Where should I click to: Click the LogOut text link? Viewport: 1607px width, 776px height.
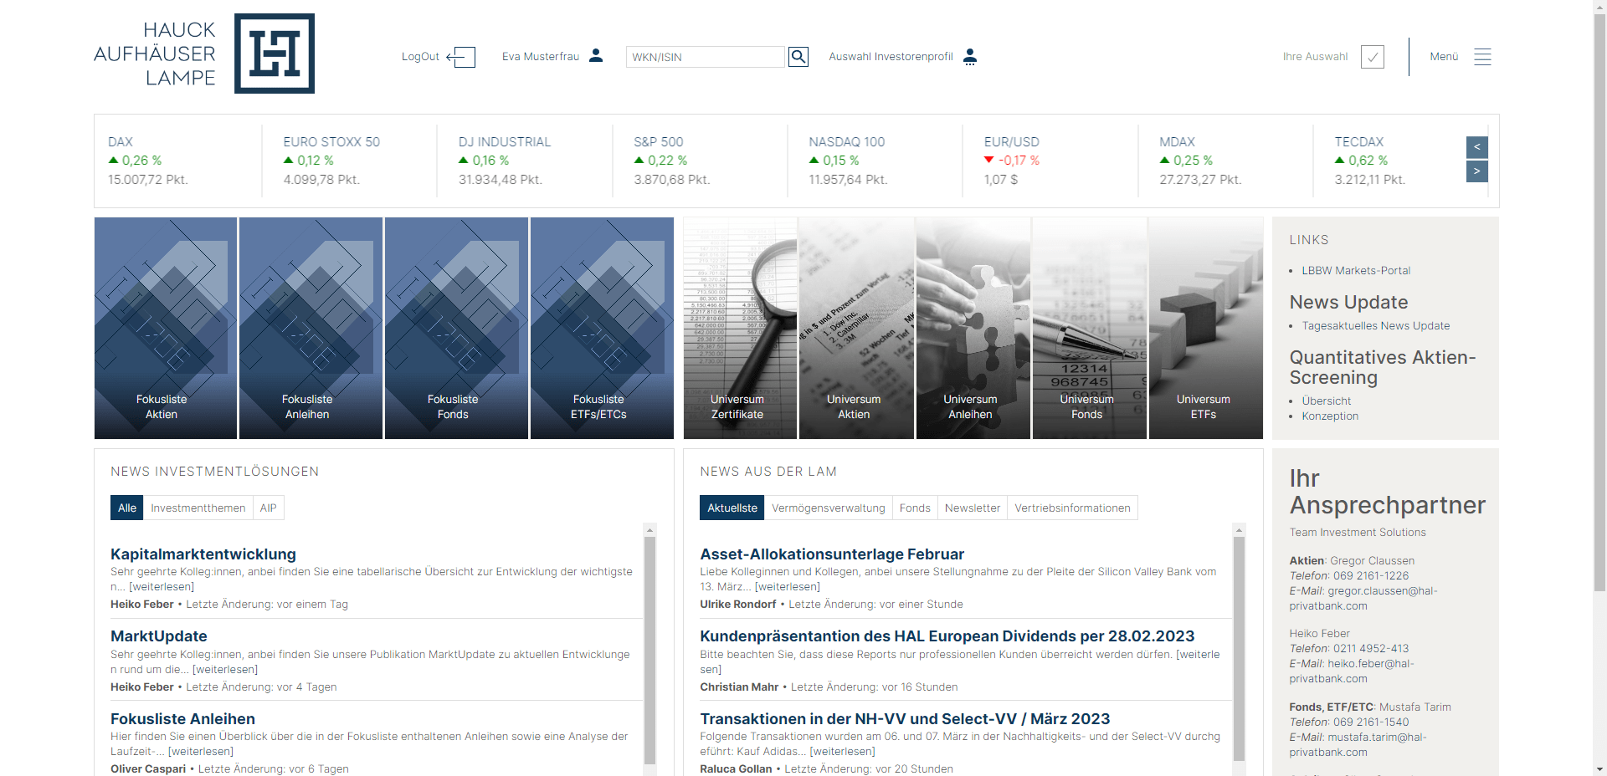click(x=420, y=57)
